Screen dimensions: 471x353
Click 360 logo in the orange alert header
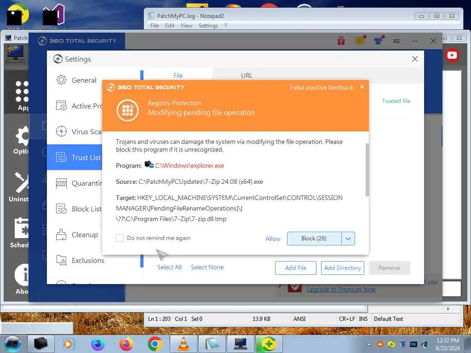[x=111, y=87]
